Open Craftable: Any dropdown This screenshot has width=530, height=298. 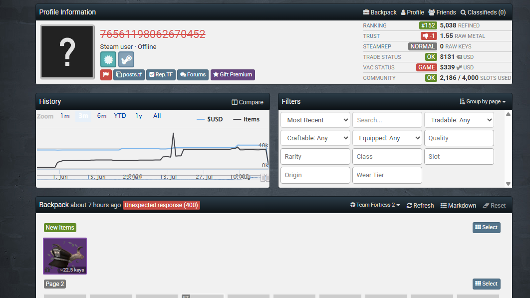[315, 138]
